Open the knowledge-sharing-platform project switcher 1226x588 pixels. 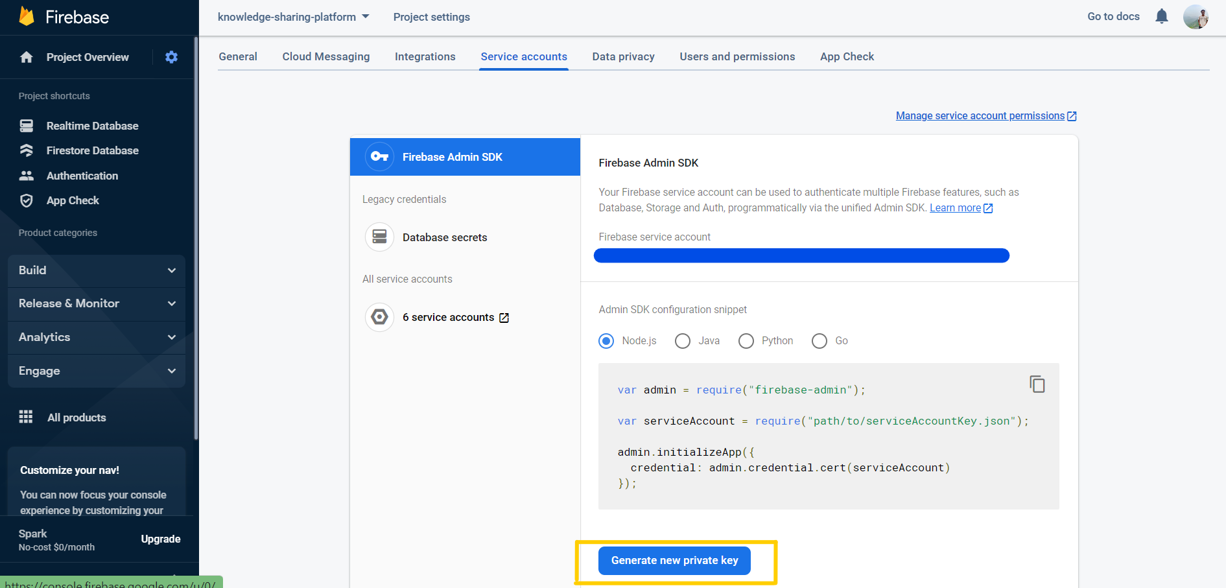point(293,16)
